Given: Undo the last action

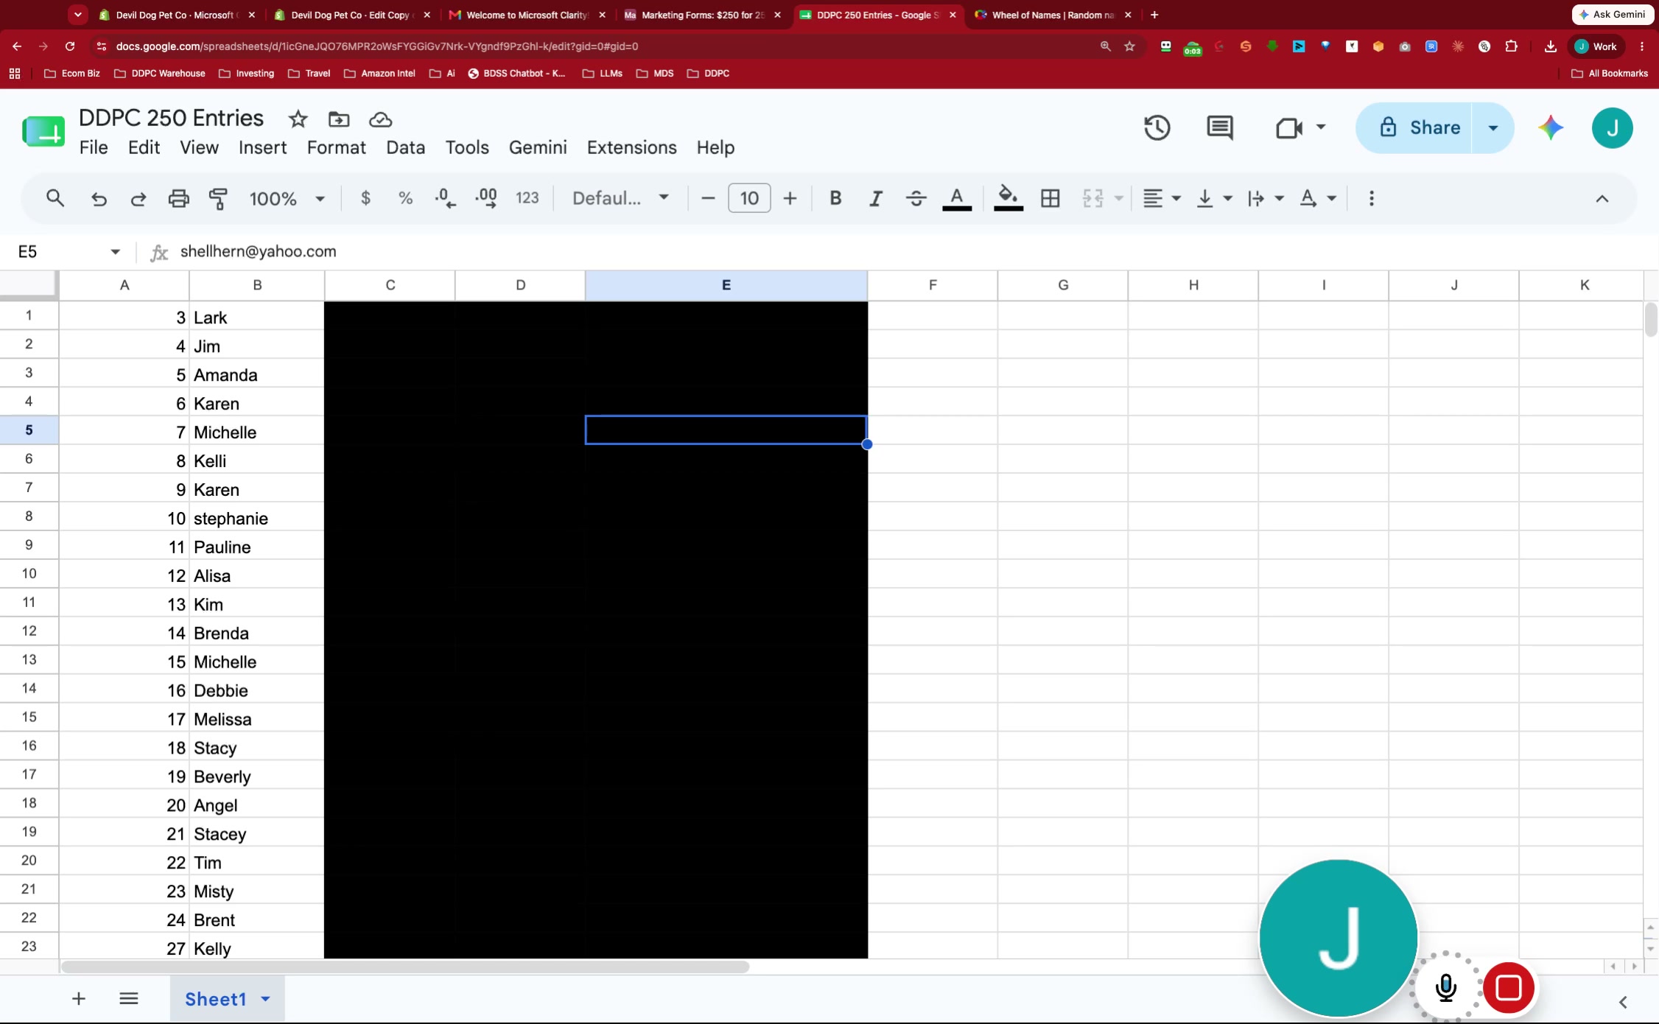Looking at the screenshot, I should pyautogui.click(x=99, y=198).
